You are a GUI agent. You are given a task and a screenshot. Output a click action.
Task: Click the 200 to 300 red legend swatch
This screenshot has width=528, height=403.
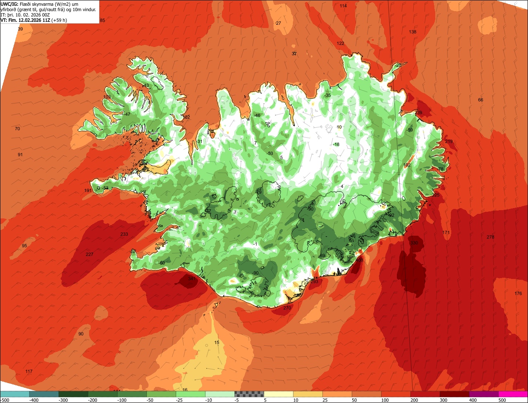coord(425,394)
